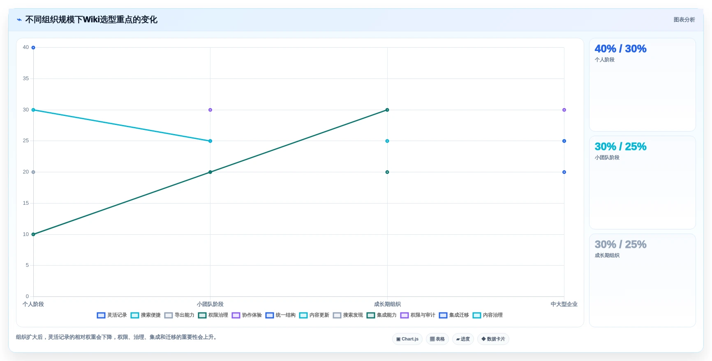Hide the 导出能力 legend series
The height and width of the screenshot is (361, 712).
tap(179, 315)
